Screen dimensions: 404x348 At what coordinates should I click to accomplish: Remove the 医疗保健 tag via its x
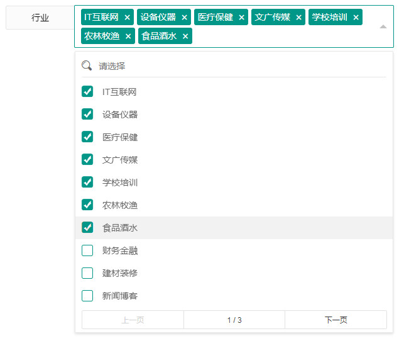(242, 18)
